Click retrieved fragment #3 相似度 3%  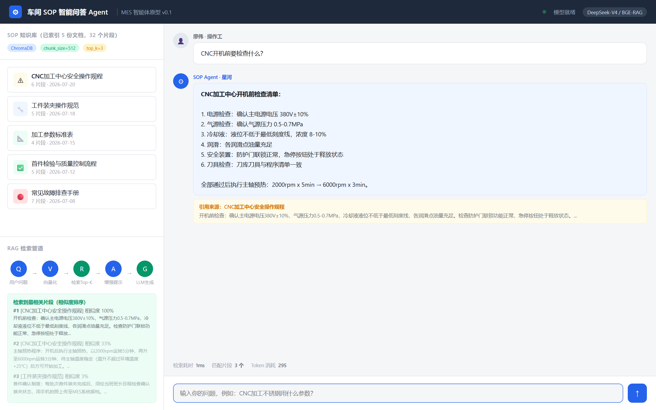click(82, 384)
